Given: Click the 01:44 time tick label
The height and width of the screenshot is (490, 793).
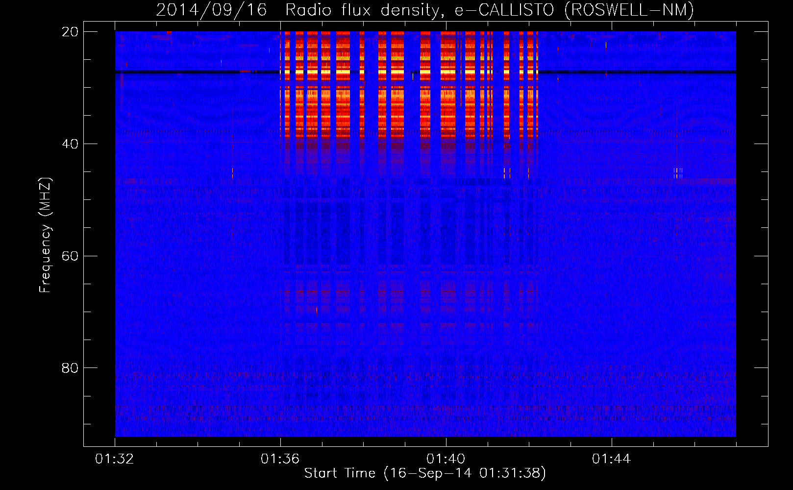Looking at the screenshot, I should pos(612,459).
